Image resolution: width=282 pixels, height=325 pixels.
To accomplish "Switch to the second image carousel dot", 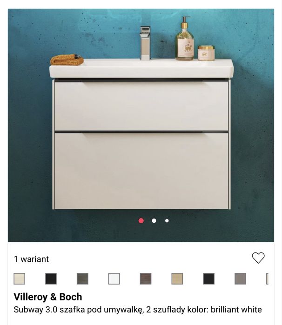I will pos(154,221).
